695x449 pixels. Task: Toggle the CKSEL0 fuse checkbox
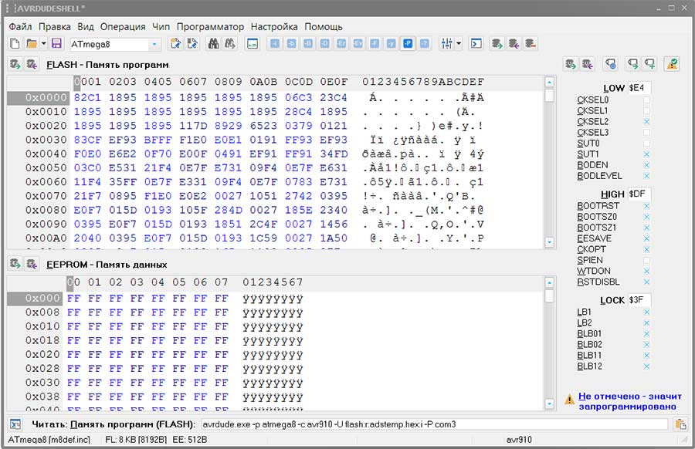646,100
